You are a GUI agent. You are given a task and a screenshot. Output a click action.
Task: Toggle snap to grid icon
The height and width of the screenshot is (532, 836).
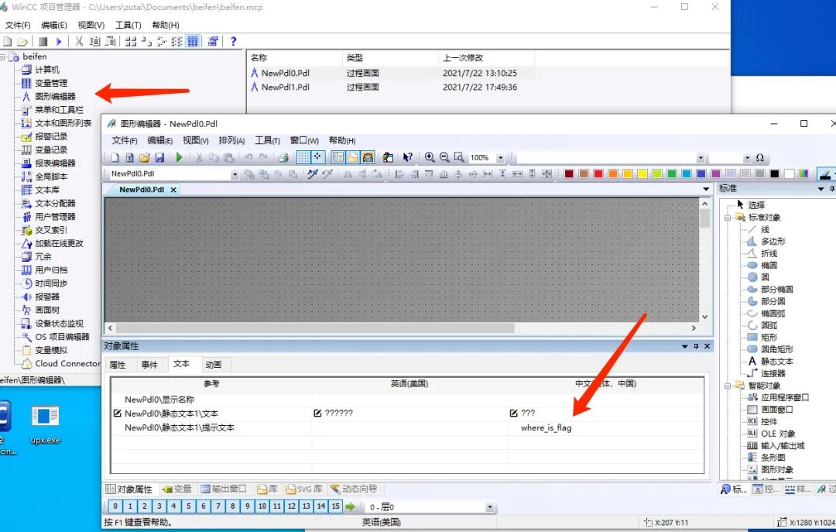(318, 157)
